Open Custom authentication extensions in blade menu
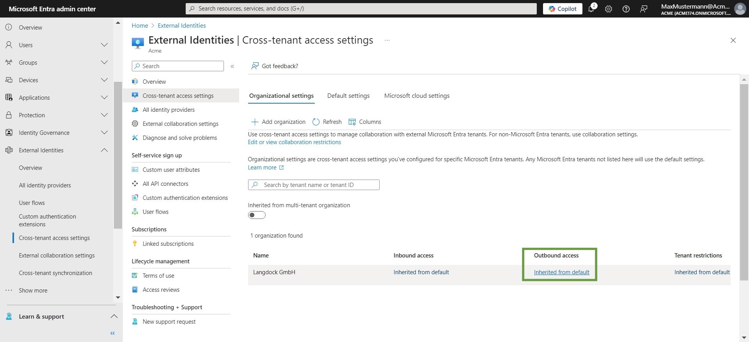The image size is (749, 342). coord(185,198)
